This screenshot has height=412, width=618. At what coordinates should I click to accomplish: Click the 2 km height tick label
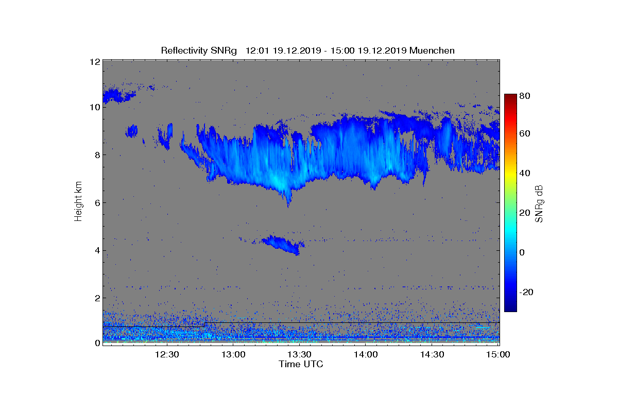97,298
